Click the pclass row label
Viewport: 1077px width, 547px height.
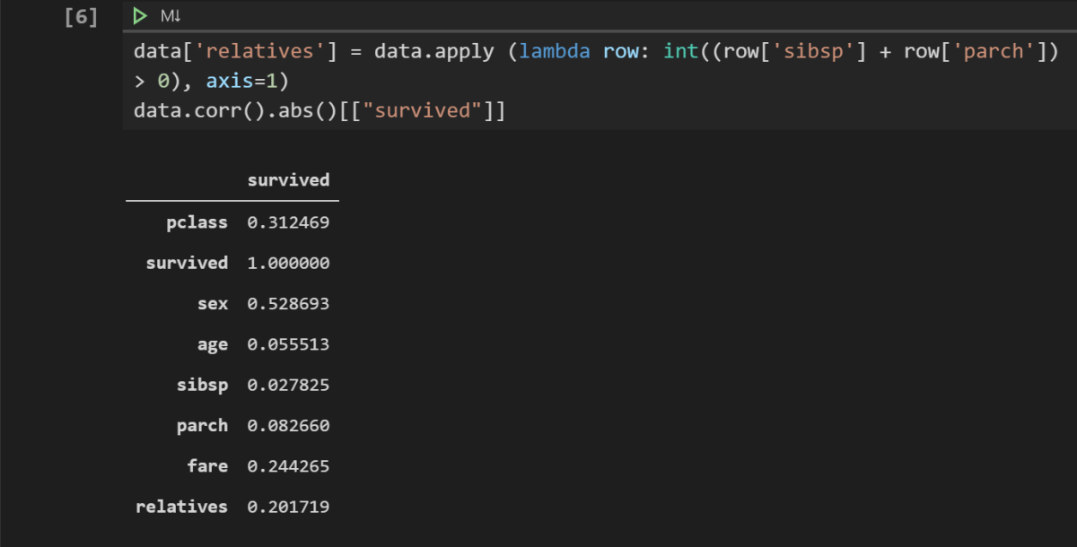196,221
